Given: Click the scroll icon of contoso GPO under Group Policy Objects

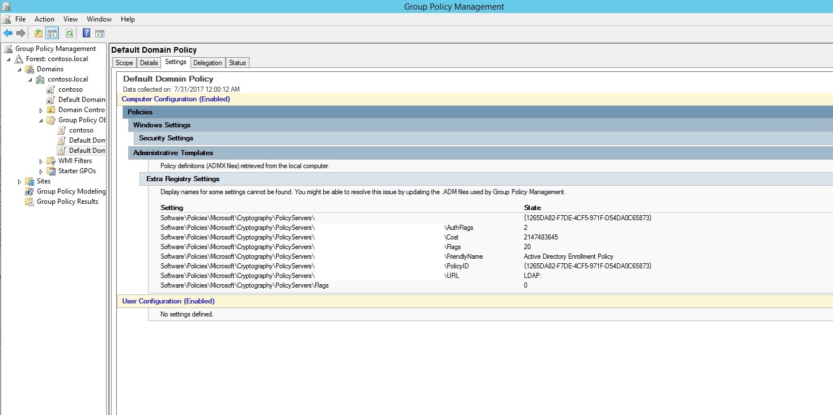Looking at the screenshot, I should (x=62, y=130).
